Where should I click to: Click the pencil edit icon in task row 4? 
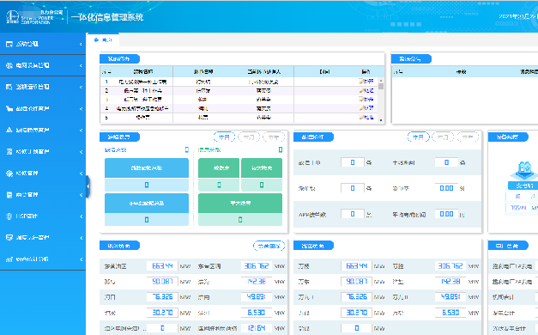click(361, 108)
